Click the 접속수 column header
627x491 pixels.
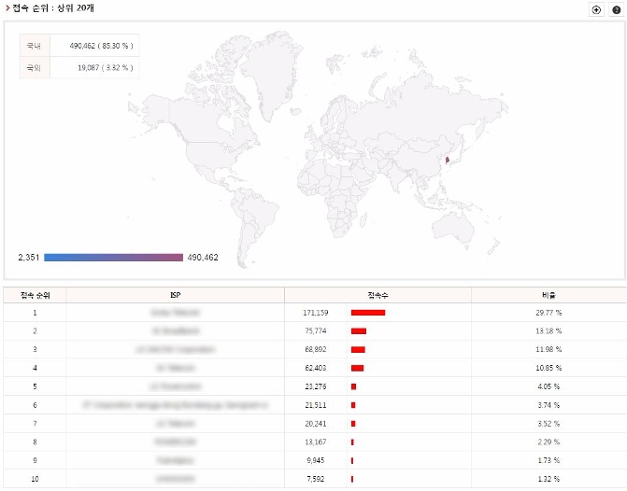click(378, 295)
